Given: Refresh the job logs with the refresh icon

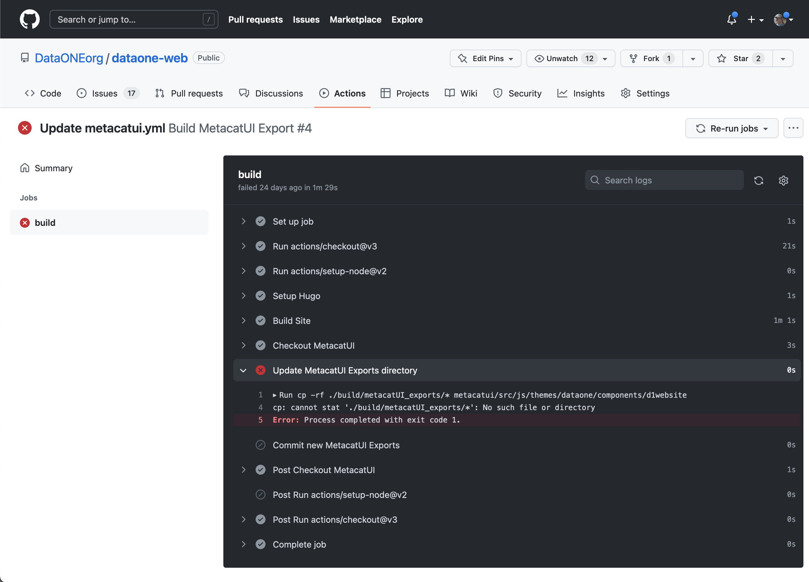Looking at the screenshot, I should point(759,181).
